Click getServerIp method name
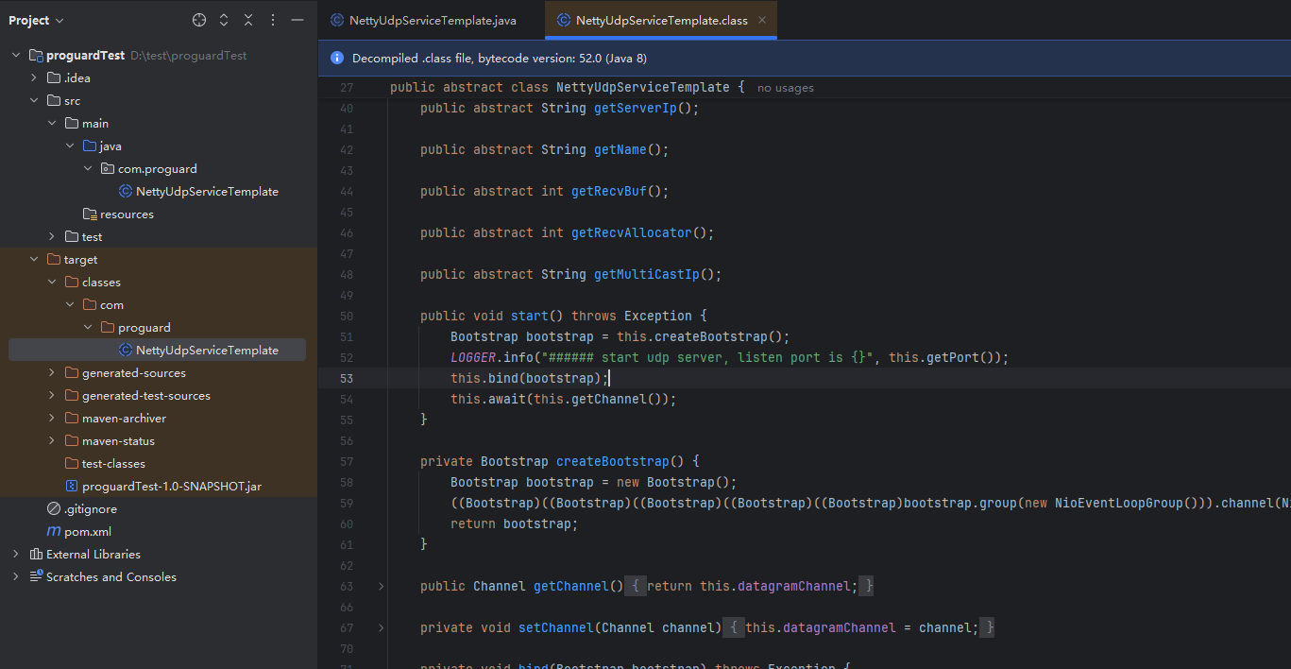 pos(635,109)
